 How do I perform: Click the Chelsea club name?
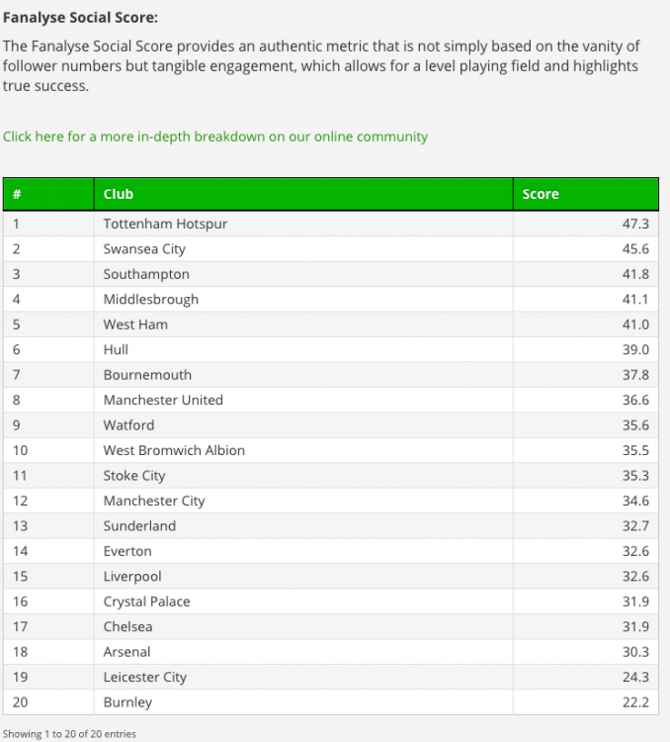[127, 626]
